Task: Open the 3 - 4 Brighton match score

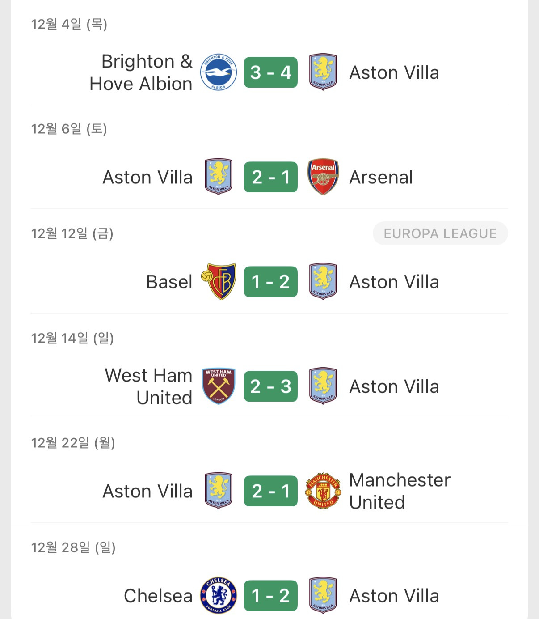Action: 270,72
